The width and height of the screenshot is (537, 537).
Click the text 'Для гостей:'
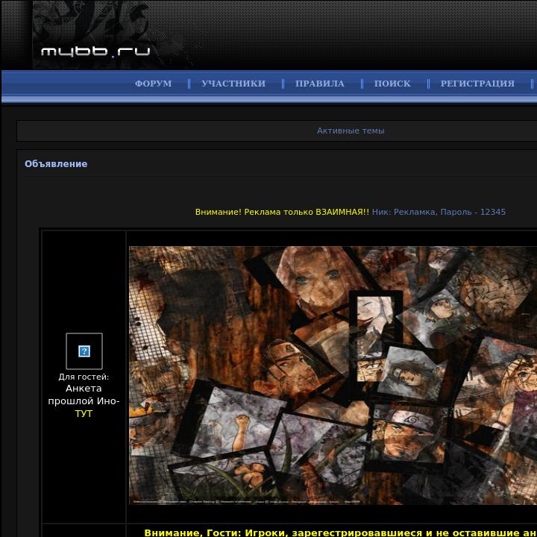[x=84, y=377]
